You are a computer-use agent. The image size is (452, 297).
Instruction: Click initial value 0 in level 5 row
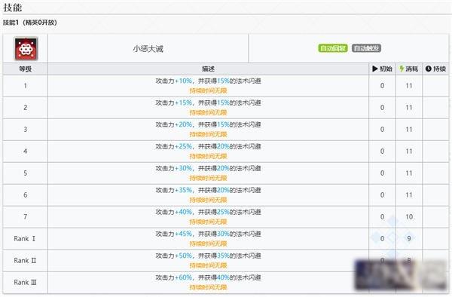(382, 173)
